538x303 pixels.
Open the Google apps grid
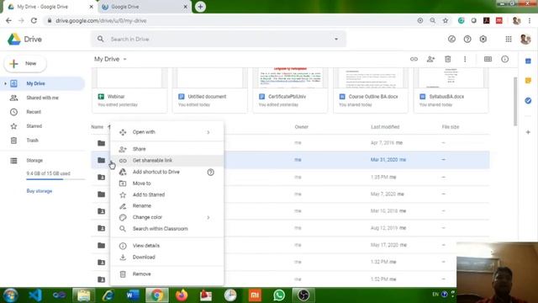coord(509,40)
